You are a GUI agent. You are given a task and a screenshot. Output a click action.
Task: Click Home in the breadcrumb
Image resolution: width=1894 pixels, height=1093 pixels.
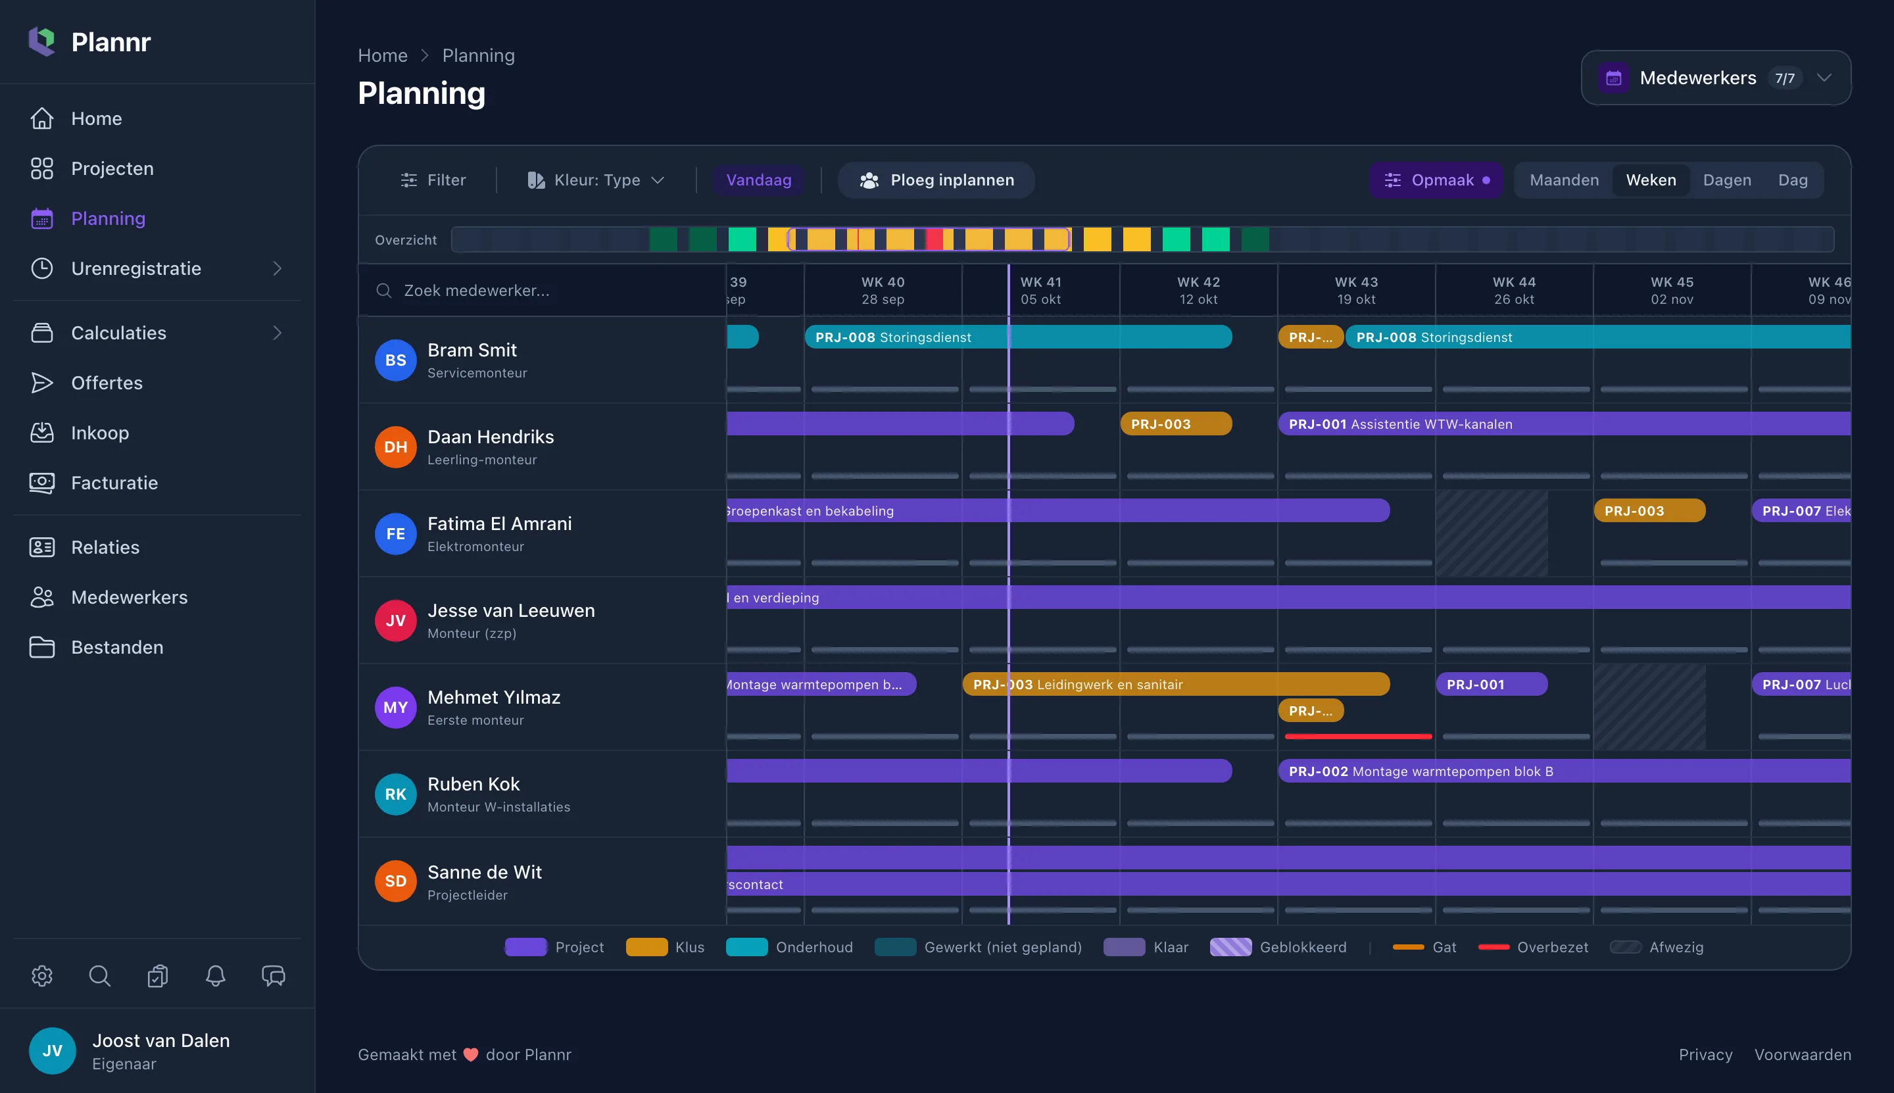click(383, 55)
